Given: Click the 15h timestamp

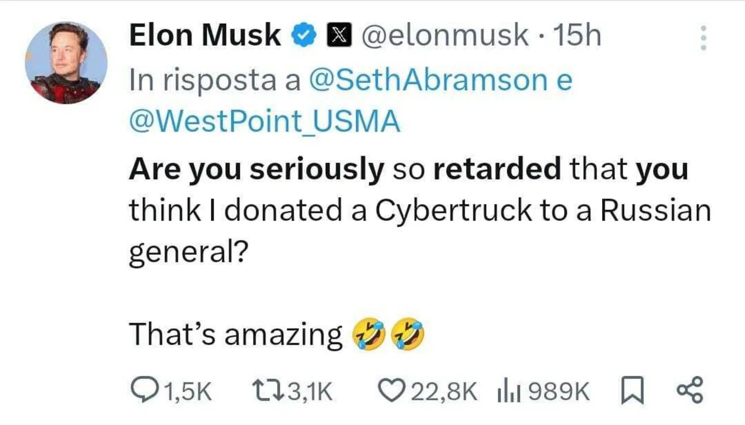Looking at the screenshot, I should click(x=579, y=35).
